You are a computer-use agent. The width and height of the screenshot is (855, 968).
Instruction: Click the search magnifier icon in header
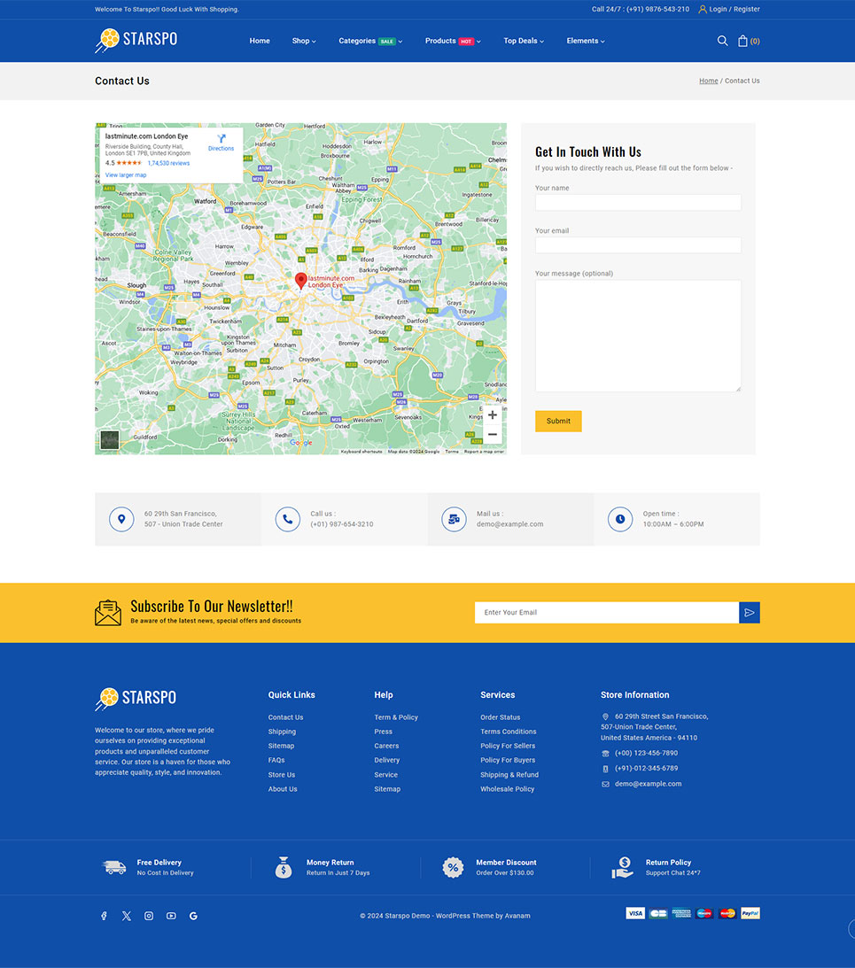[x=722, y=41]
